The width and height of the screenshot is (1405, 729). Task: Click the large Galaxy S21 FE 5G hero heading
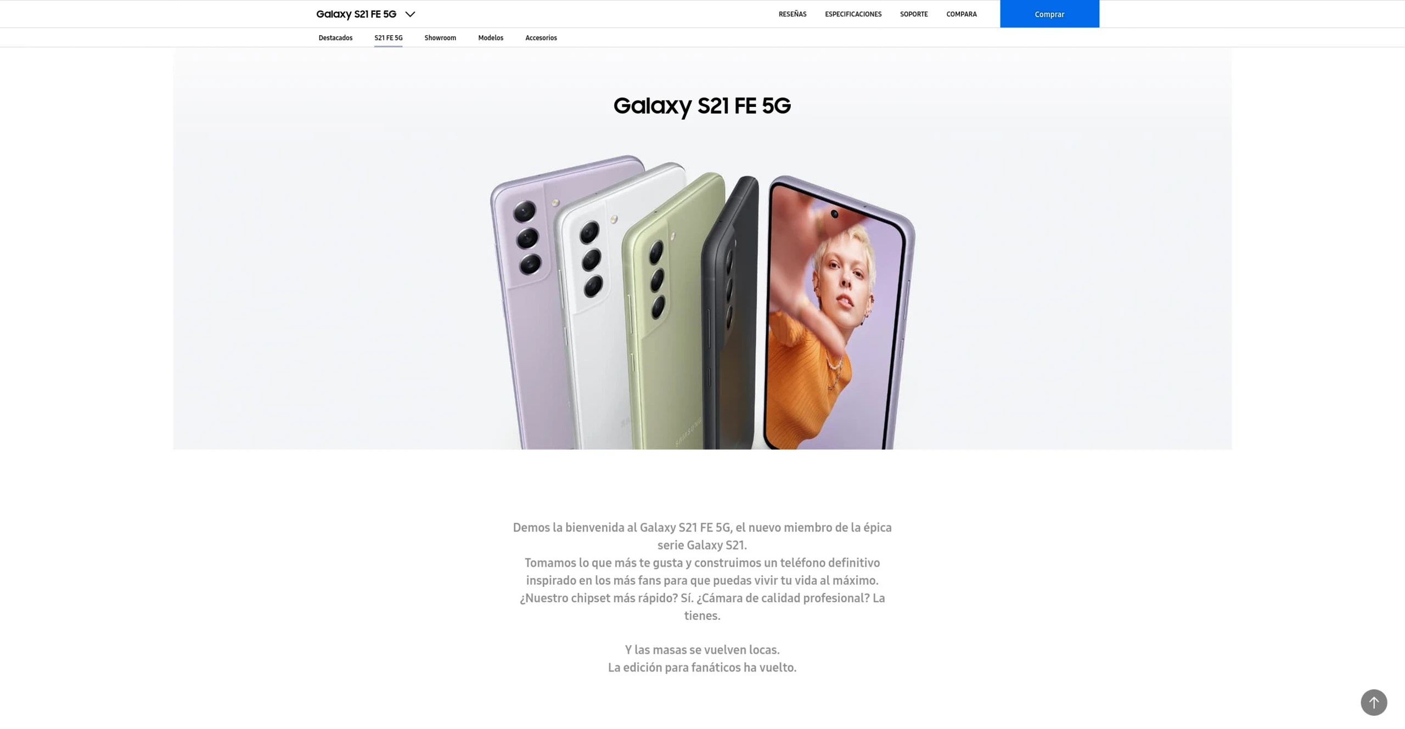coord(702,106)
